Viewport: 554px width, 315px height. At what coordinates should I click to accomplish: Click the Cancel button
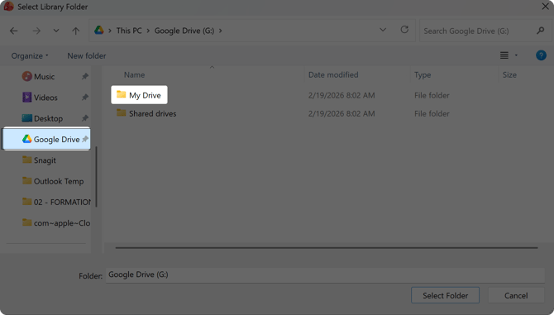pyautogui.click(x=516, y=295)
